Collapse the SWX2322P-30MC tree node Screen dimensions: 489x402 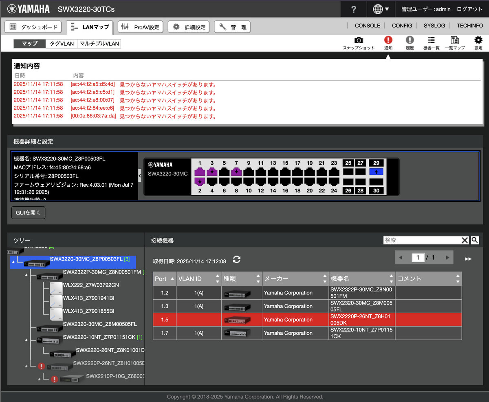[x=27, y=276]
